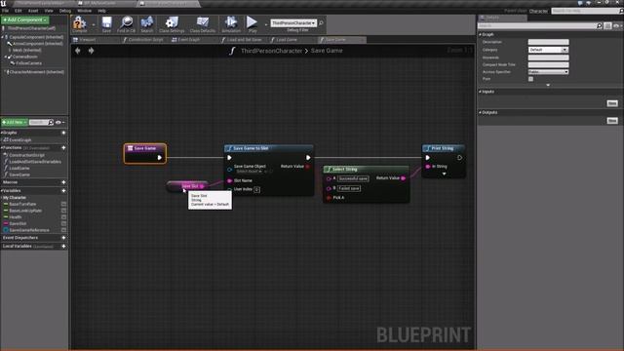Viewport: 624px width, 351px height.
Task: Toggle editable eye for Health variable
Action: point(63,217)
